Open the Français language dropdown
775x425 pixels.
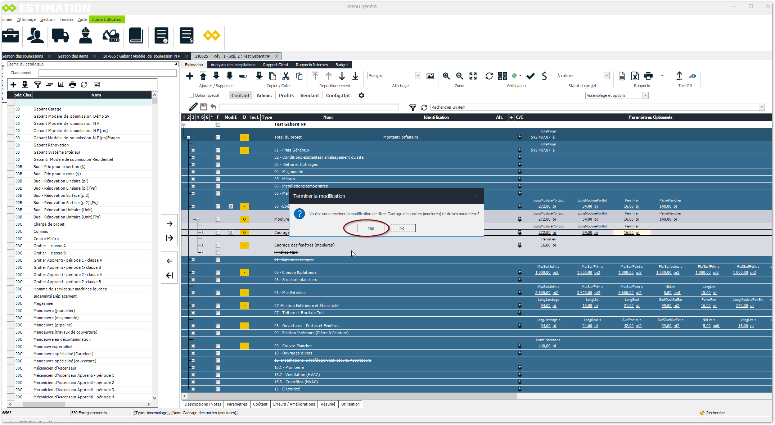point(418,76)
